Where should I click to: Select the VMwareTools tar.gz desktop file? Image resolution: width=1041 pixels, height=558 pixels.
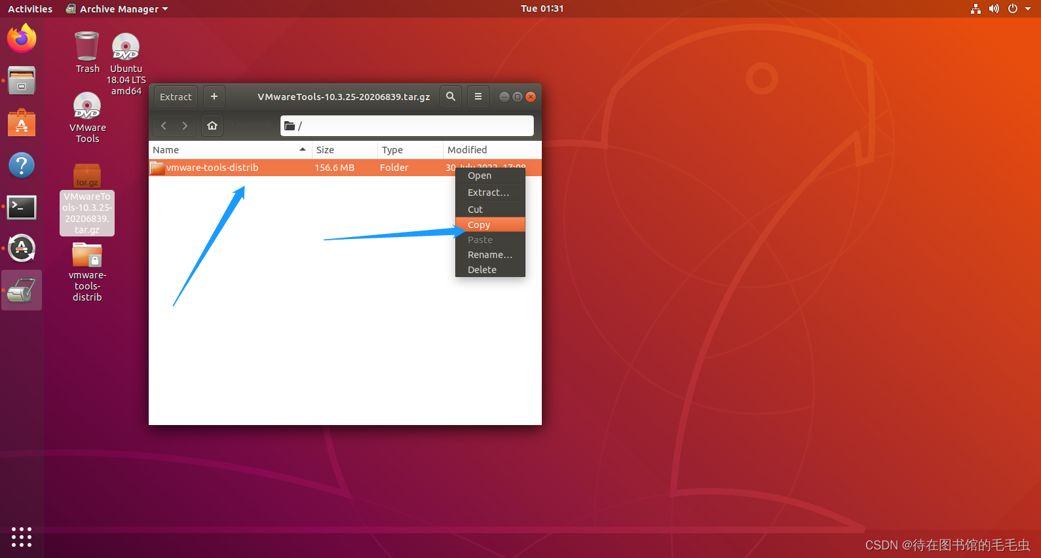[87, 199]
